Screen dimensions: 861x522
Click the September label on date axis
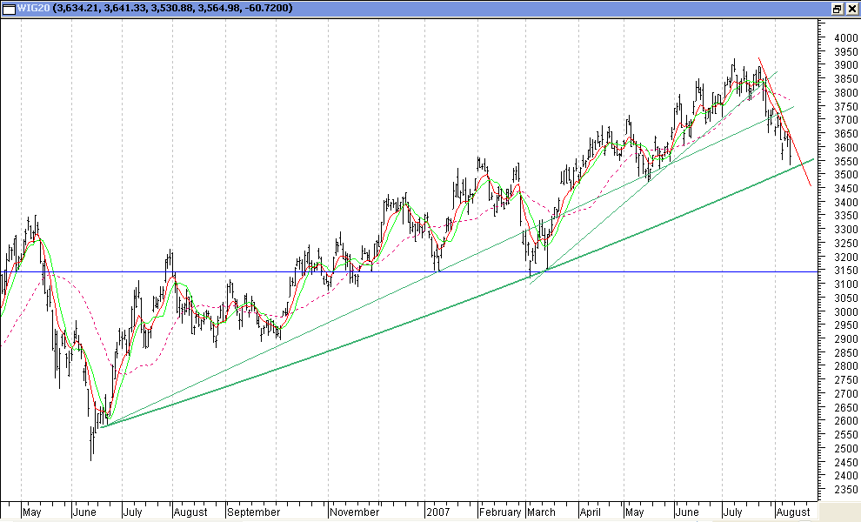click(x=253, y=512)
